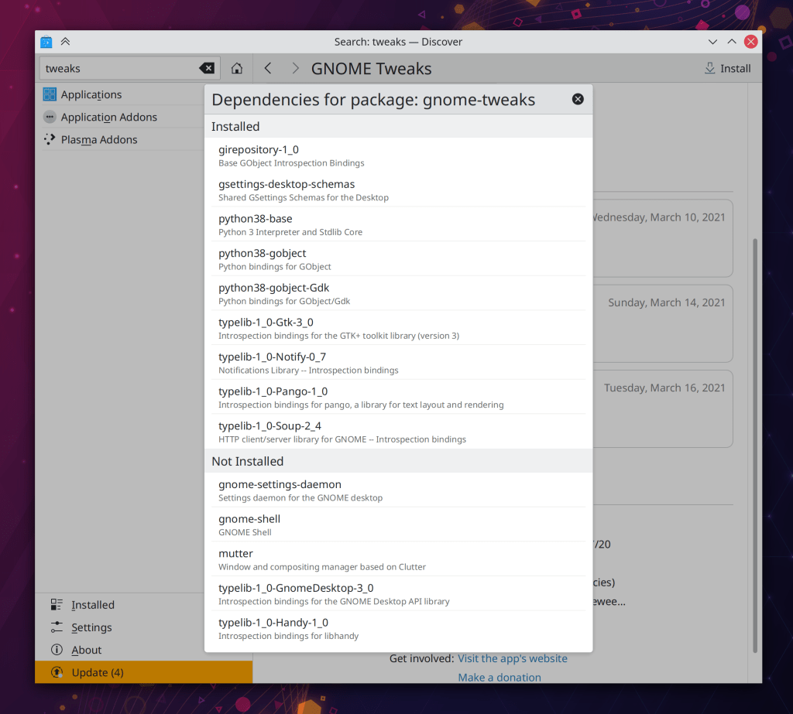Select Plasma Addons category
The height and width of the screenshot is (714, 793).
[x=98, y=139]
